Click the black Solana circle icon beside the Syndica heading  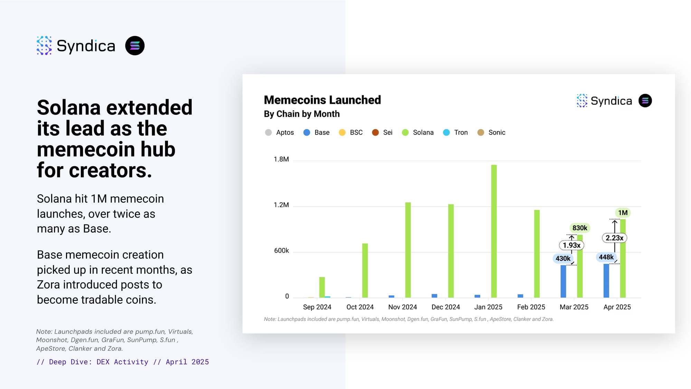[135, 46]
